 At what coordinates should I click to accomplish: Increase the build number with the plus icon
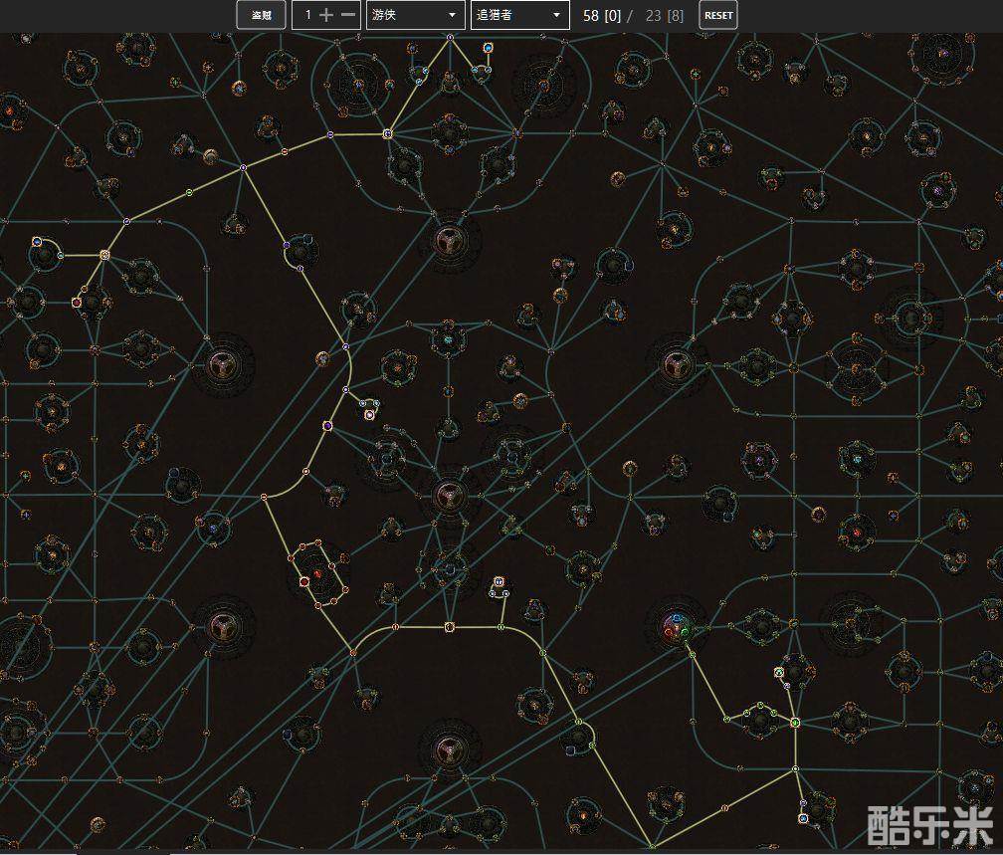(326, 15)
